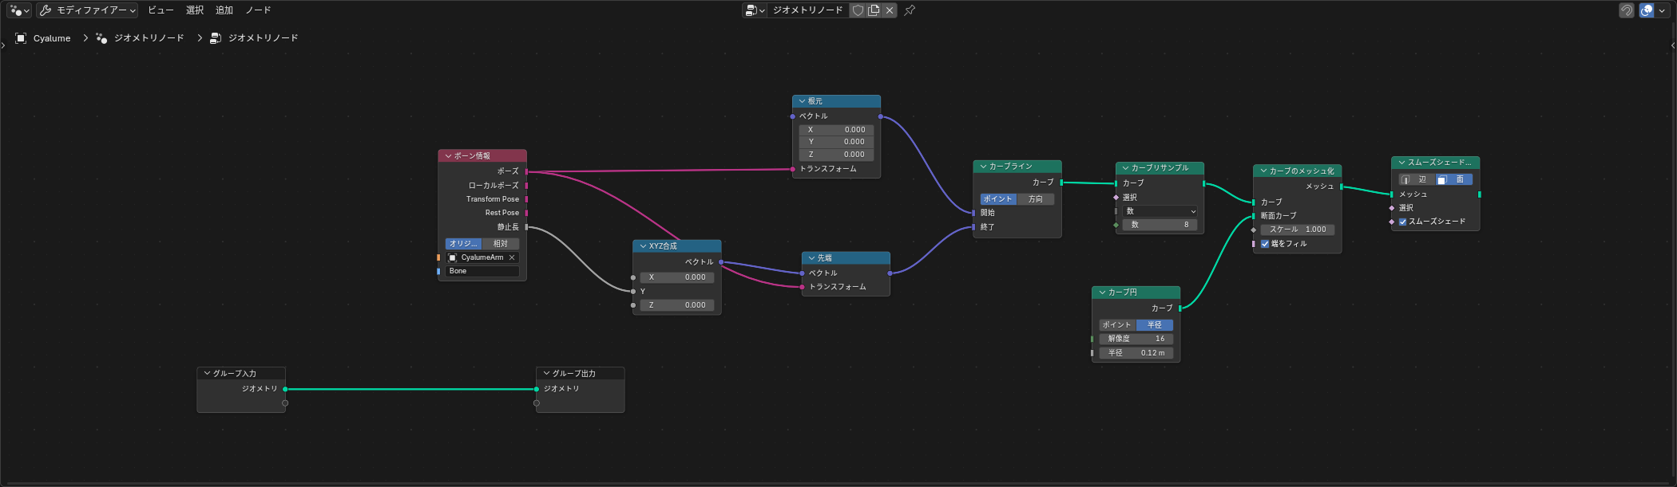The width and height of the screenshot is (1677, 487).
Task: Collapse the ボーン情報 node
Action: [448, 156]
